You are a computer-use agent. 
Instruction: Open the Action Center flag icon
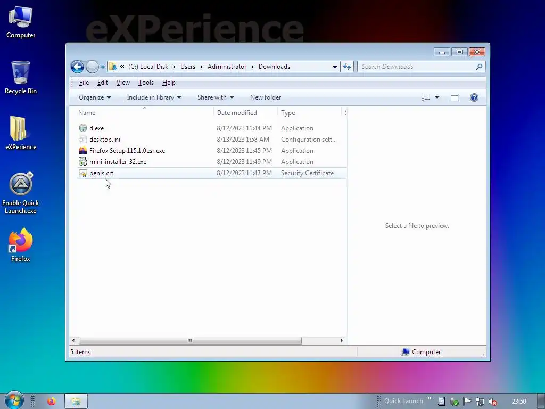click(x=467, y=402)
